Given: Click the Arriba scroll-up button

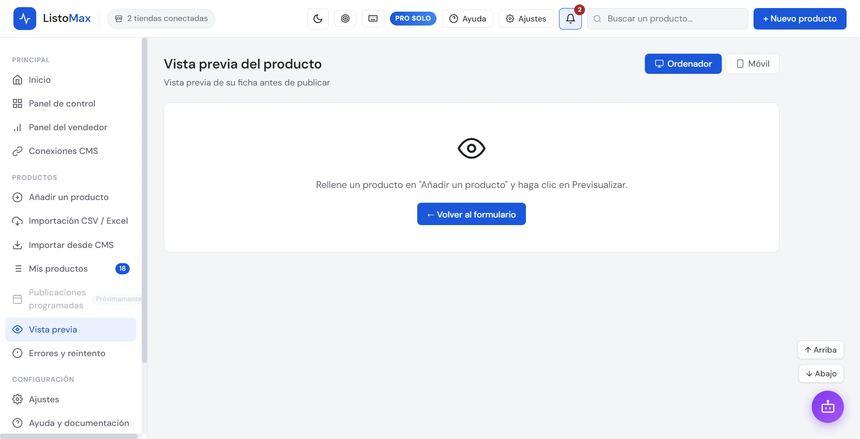Looking at the screenshot, I should (x=820, y=350).
